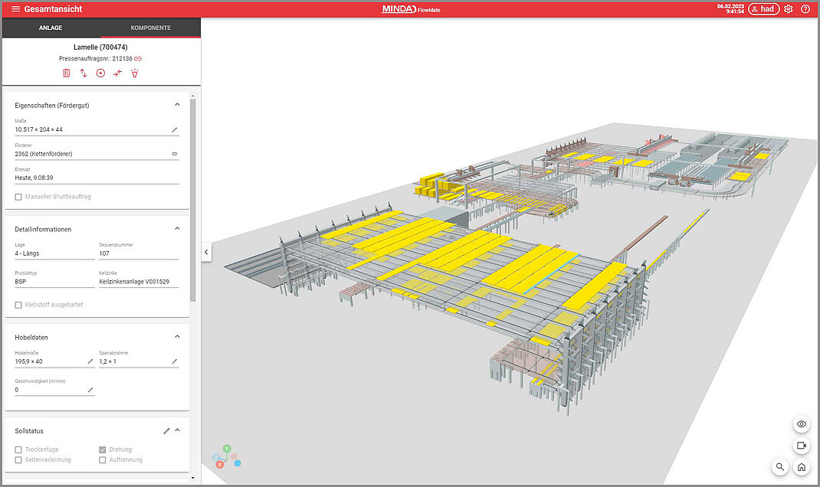Collapse the Eigenschaften (Fördergut) section
Image resolution: width=820 pixels, height=487 pixels.
pyautogui.click(x=177, y=104)
